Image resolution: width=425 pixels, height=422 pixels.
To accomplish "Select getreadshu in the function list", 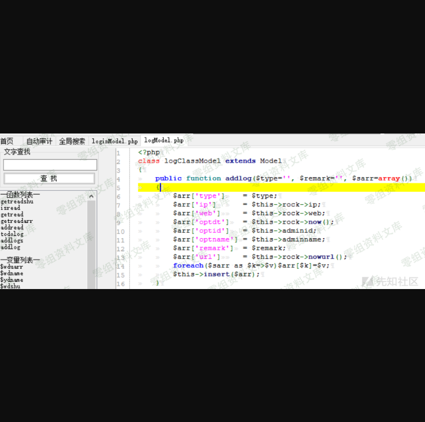I will pyautogui.click(x=17, y=201).
